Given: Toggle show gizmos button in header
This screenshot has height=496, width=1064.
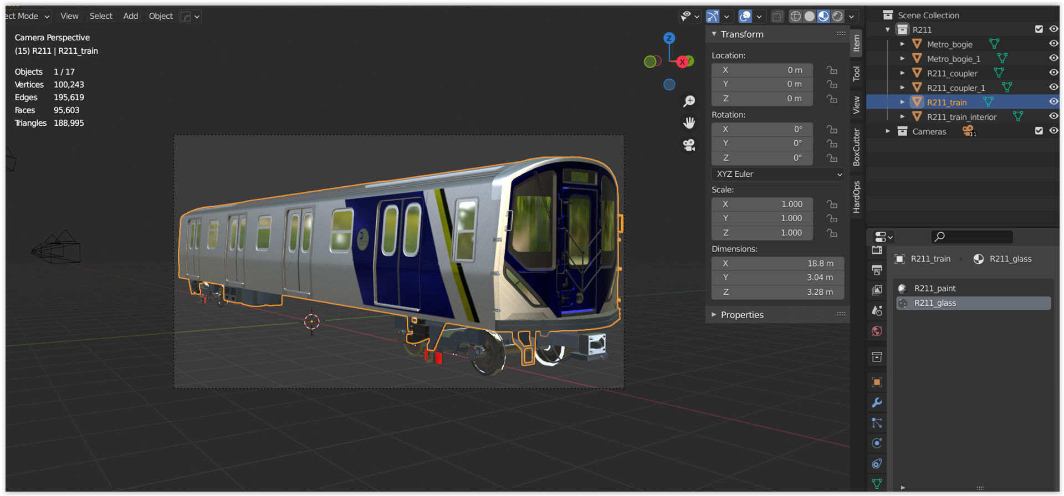Looking at the screenshot, I should click(713, 17).
